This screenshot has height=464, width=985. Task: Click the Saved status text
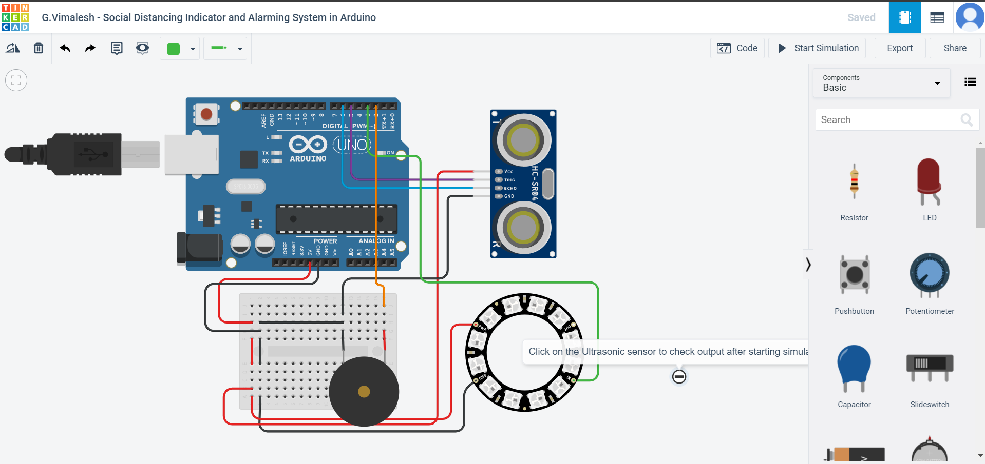861,17
